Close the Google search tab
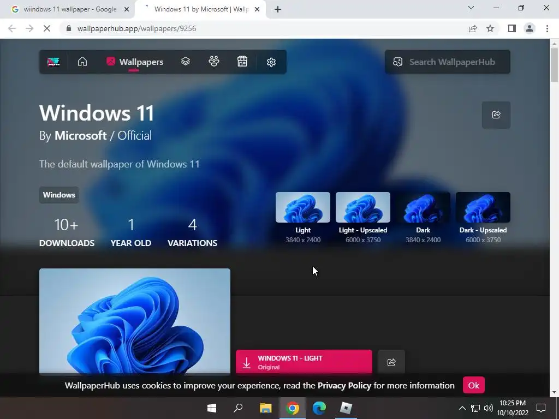 127,10
